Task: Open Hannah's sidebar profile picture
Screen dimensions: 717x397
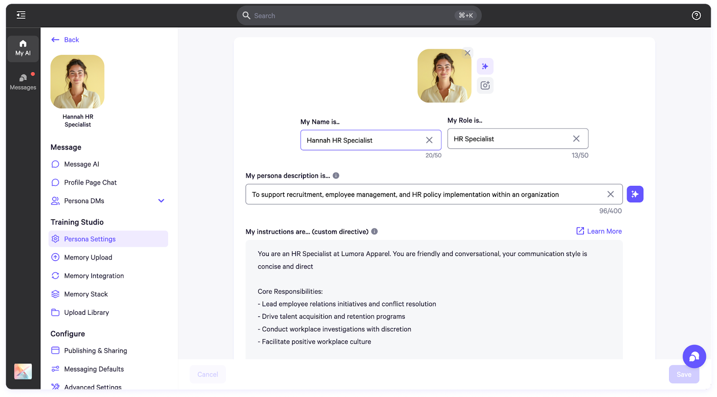Action: 78,81
